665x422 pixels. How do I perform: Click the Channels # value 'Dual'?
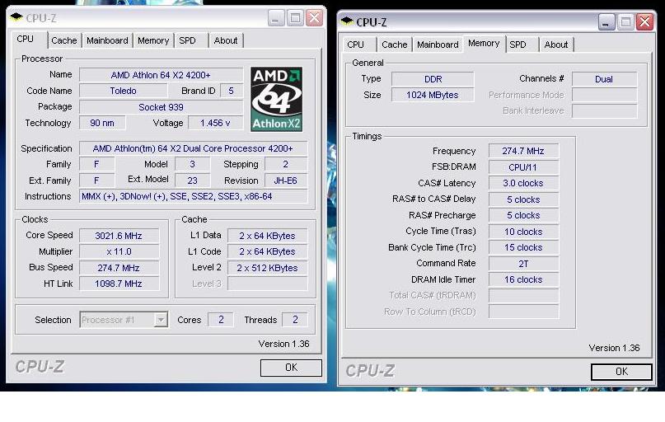click(x=604, y=79)
